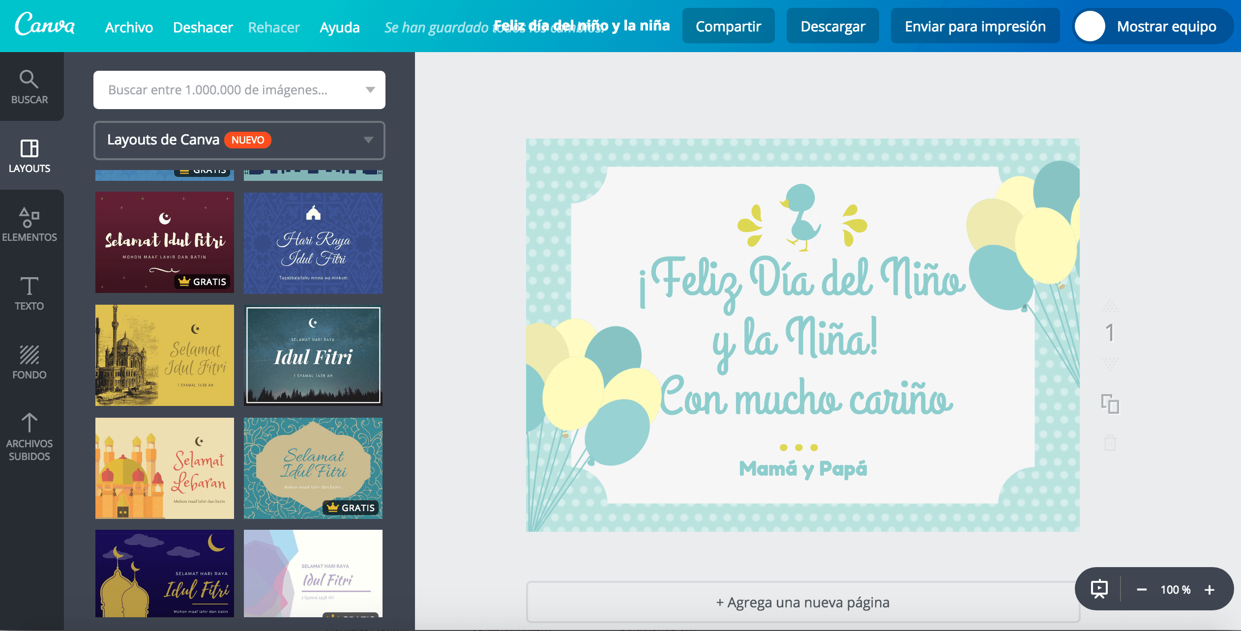Viewport: 1241px width, 631px height.
Task: Click the design title Feliz día del niño
Action: pyautogui.click(x=582, y=25)
